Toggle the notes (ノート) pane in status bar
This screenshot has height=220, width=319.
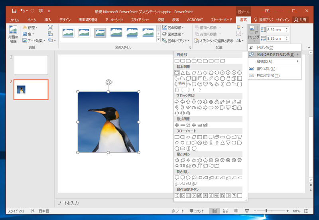click(177, 211)
